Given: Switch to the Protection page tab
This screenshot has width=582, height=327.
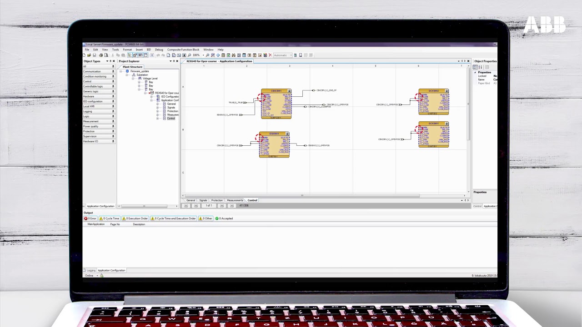Looking at the screenshot, I should point(217,200).
